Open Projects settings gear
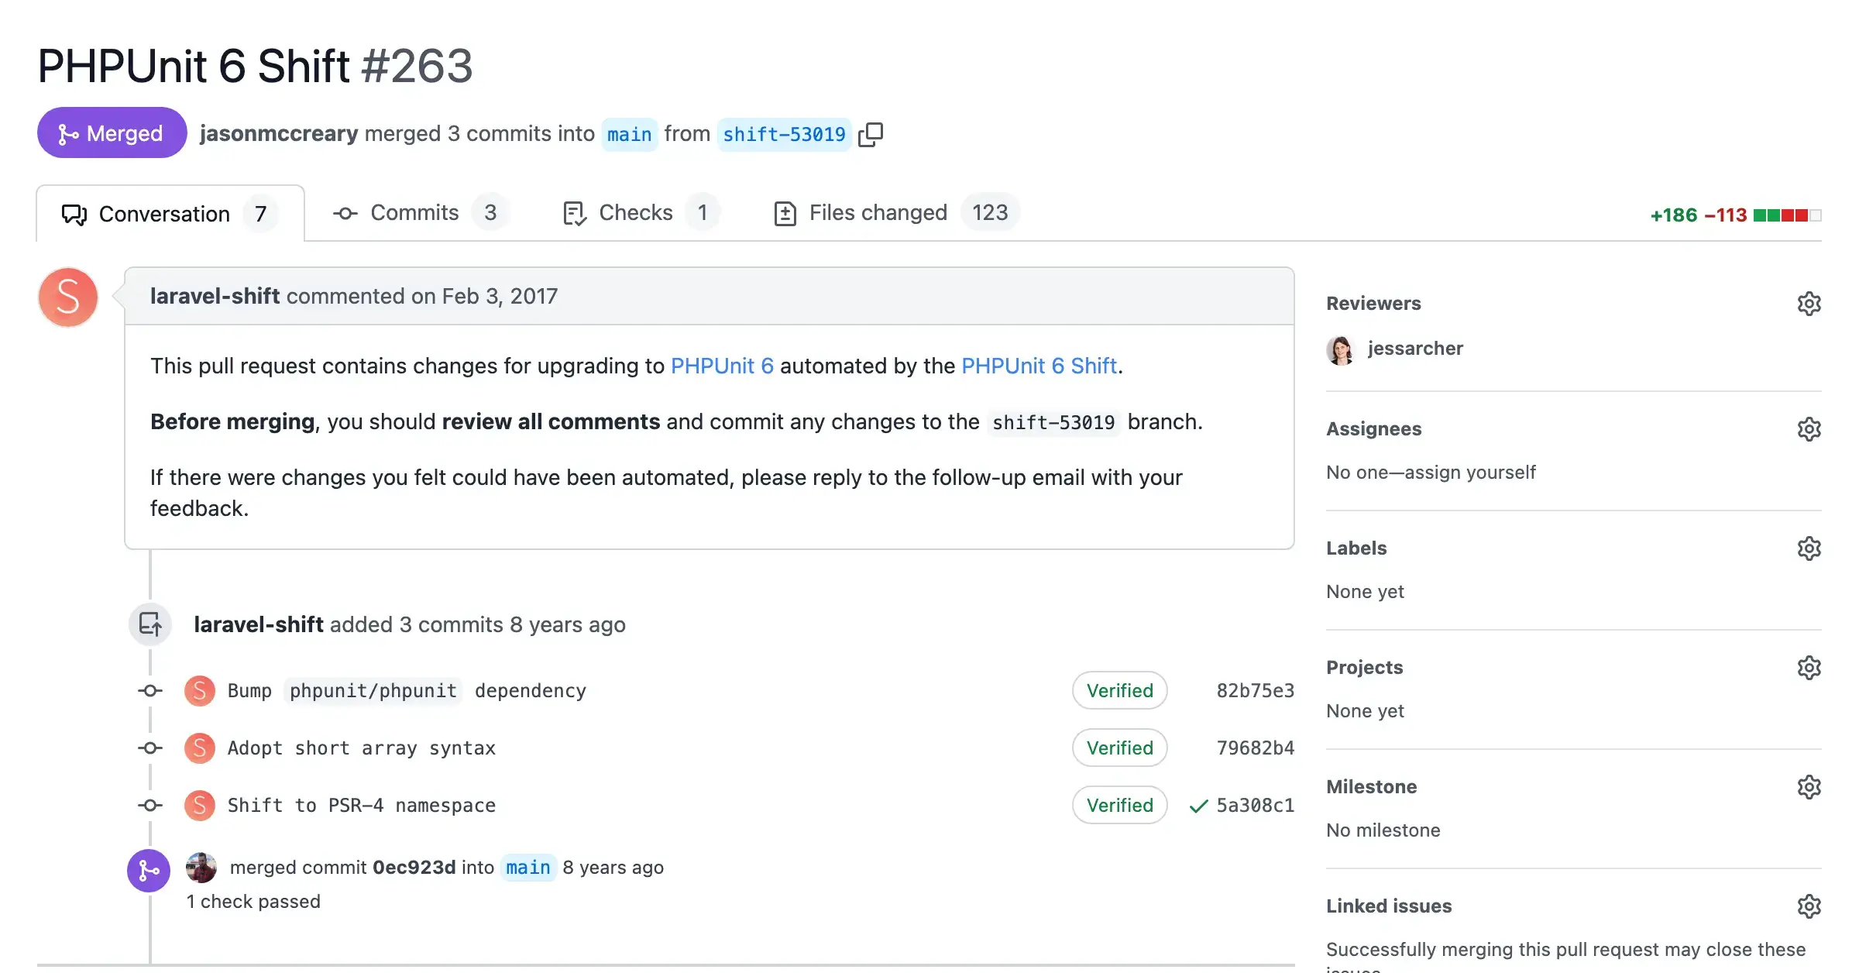The image size is (1859, 973). coord(1809,667)
